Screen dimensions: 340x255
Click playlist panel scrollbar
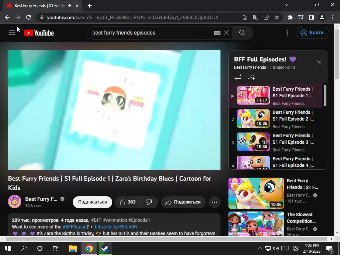pos(325,95)
